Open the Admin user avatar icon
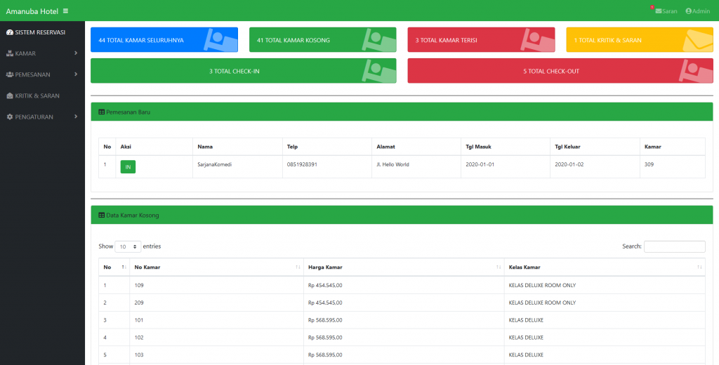This screenshot has height=365, width=719. [688, 11]
